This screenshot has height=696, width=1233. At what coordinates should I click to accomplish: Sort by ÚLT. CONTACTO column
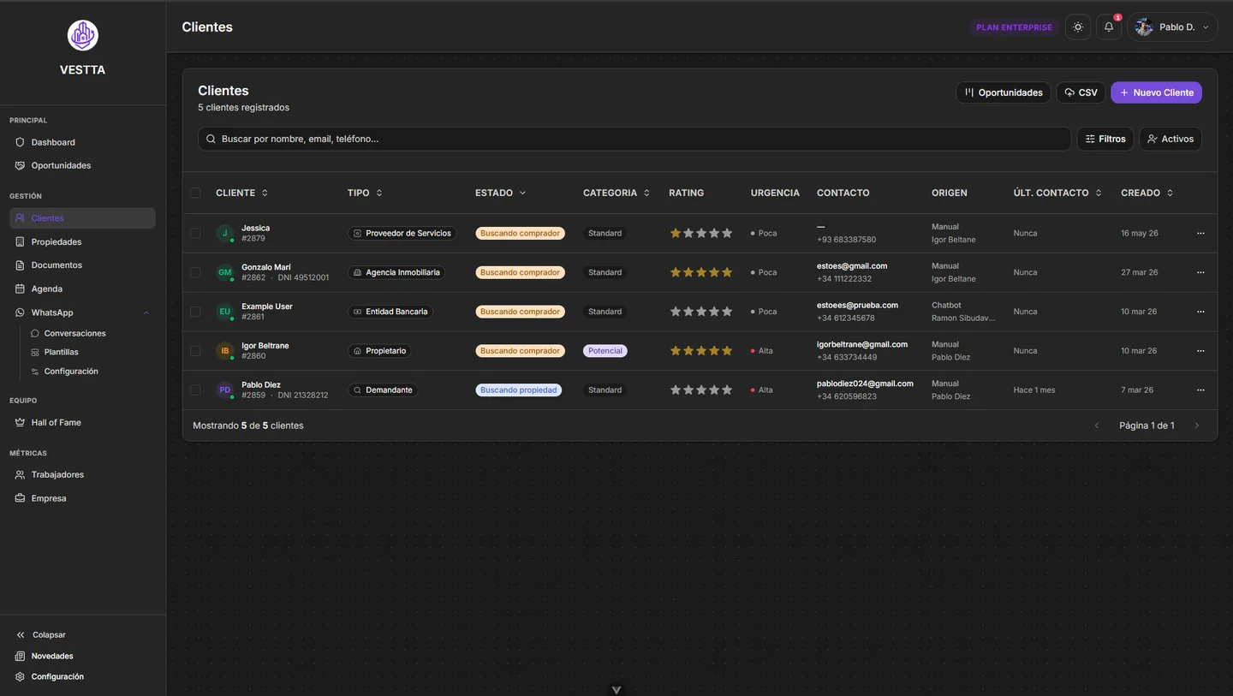point(1057,193)
